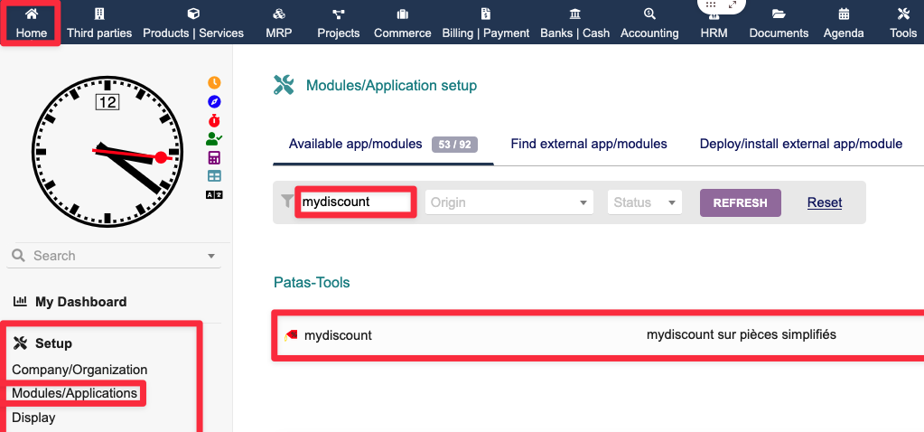Open the Origin filter dropdown
924x432 pixels.
(509, 202)
